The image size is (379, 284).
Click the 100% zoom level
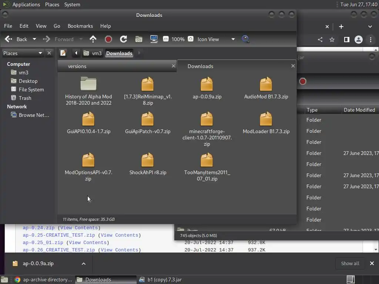(x=178, y=39)
